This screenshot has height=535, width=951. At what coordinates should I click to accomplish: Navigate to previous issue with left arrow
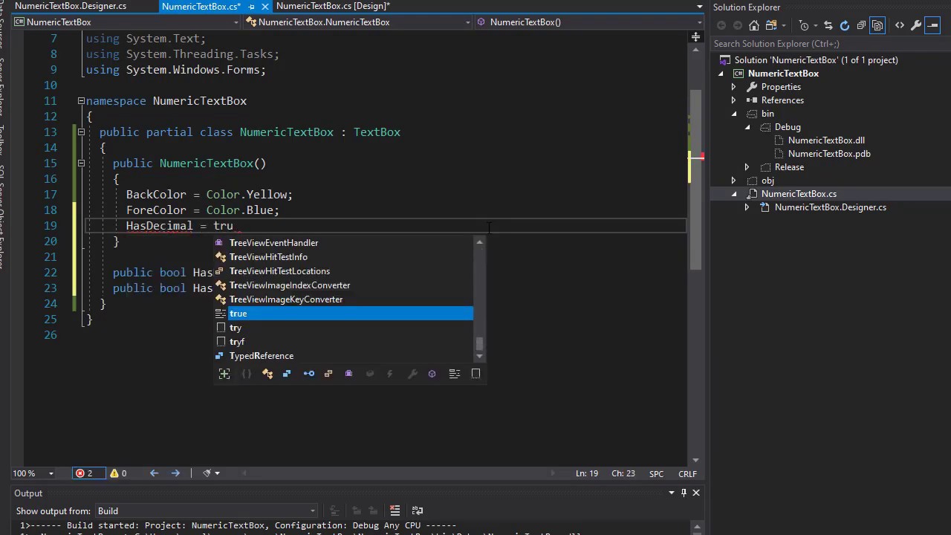[154, 473]
